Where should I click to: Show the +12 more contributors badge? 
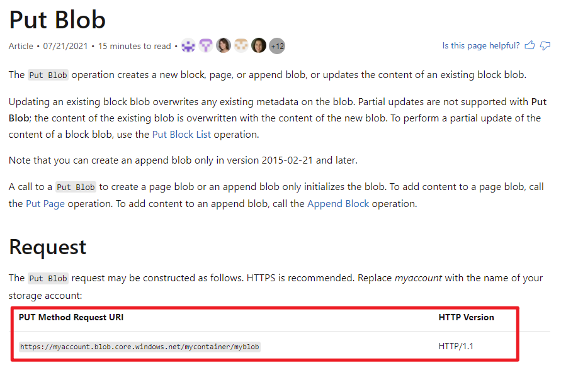point(277,46)
